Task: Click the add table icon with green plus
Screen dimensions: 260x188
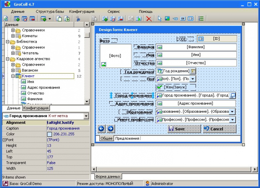Action: click(x=17, y=19)
